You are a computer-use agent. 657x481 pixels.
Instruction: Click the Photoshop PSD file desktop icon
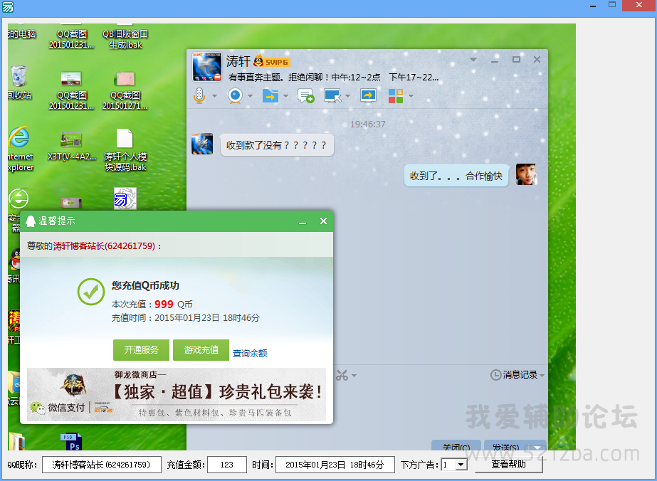[x=71, y=442]
